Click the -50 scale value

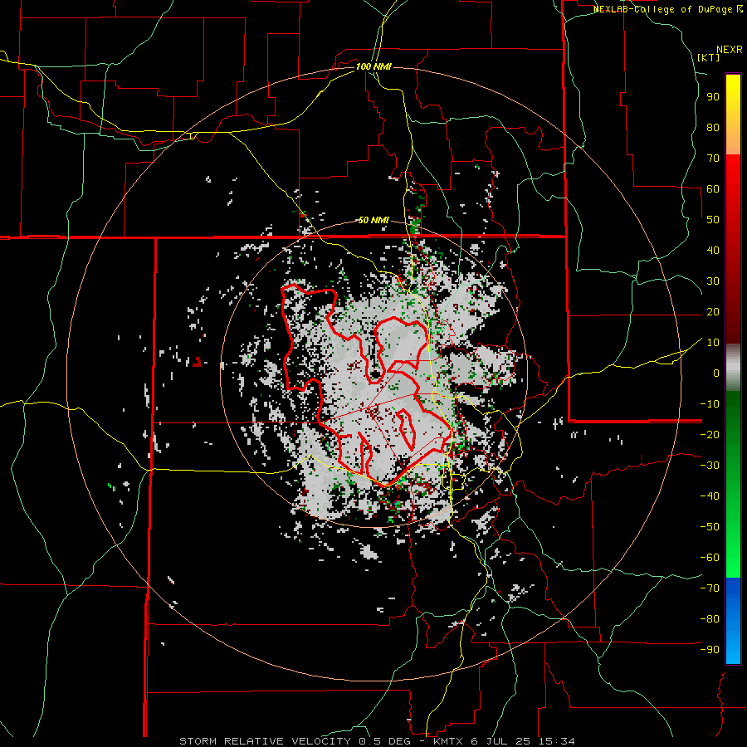click(710, 527)
